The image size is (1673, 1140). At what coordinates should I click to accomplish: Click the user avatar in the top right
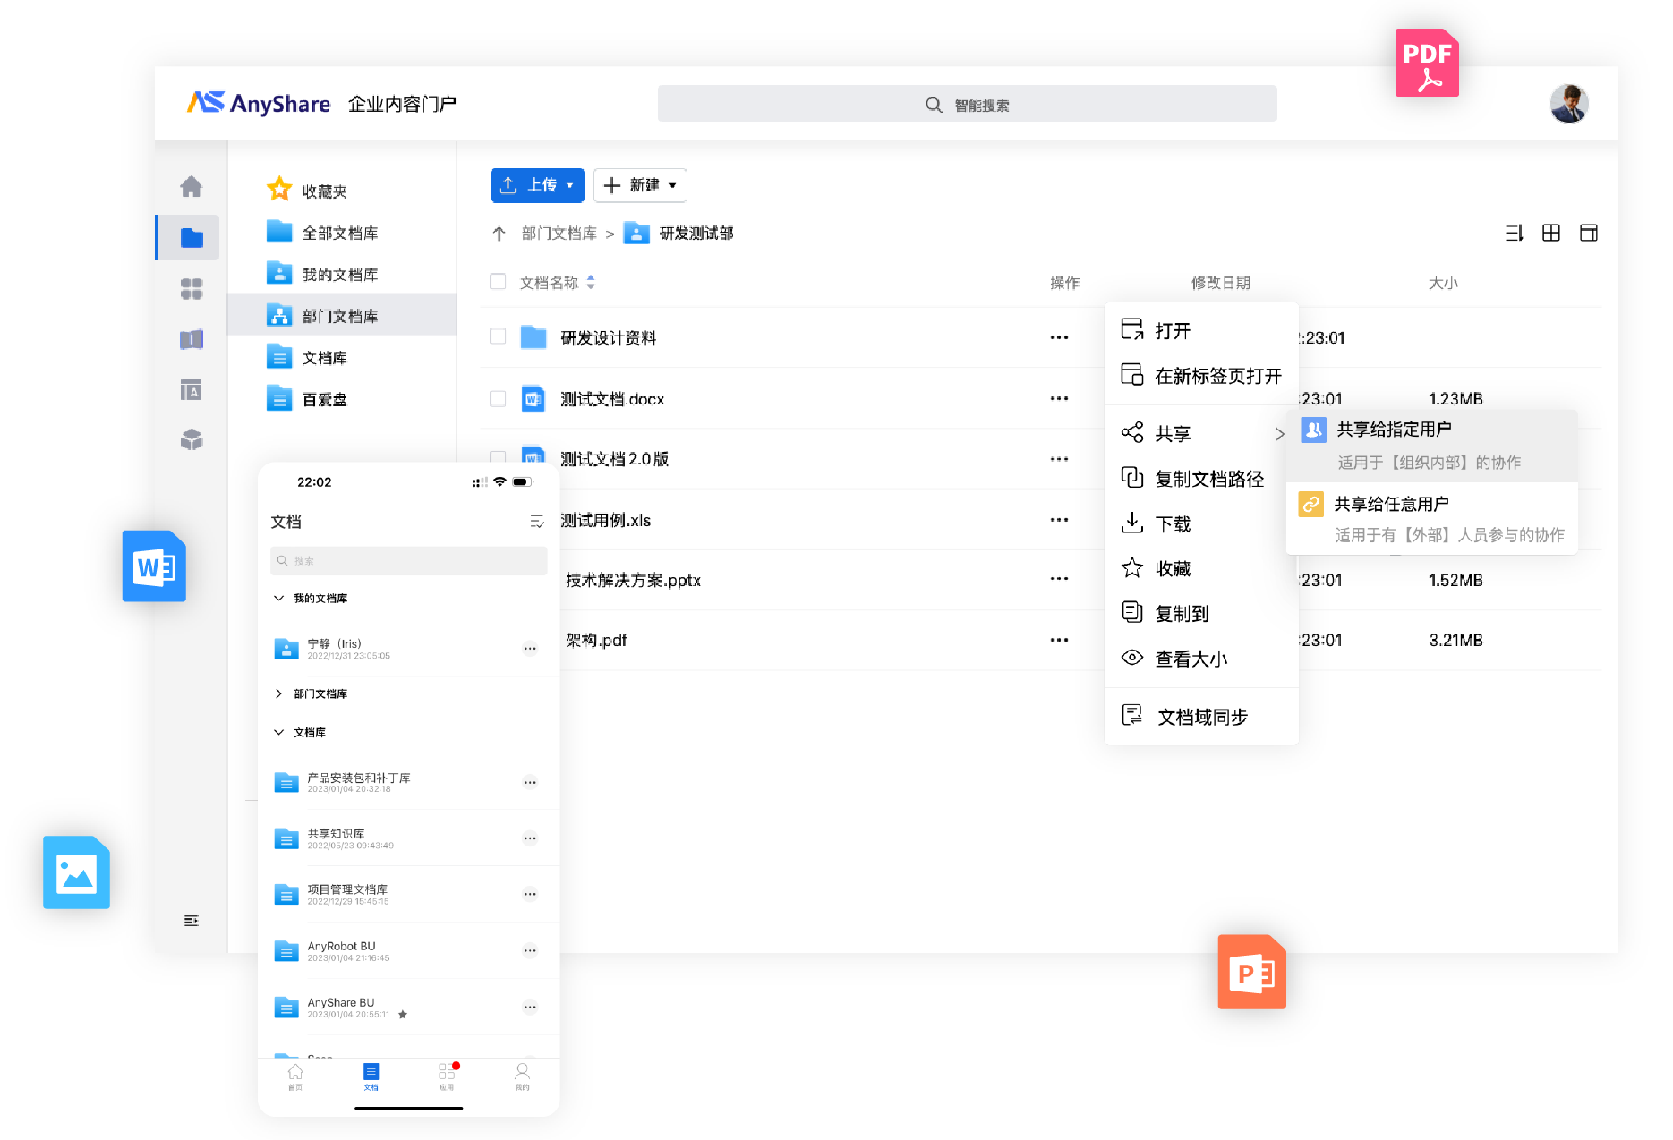(x=1569, y=104)
